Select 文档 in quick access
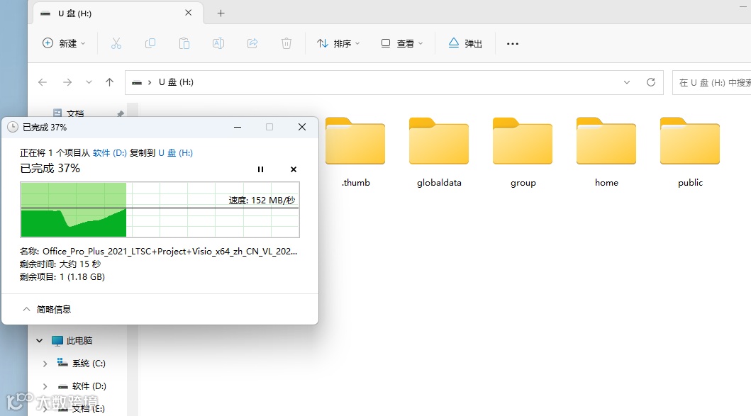 [69, 113]
